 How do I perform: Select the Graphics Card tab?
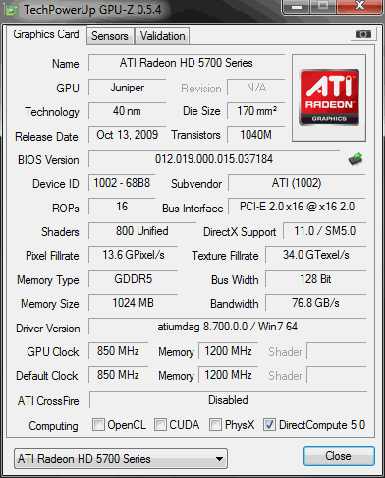click(x=46, y=34)
